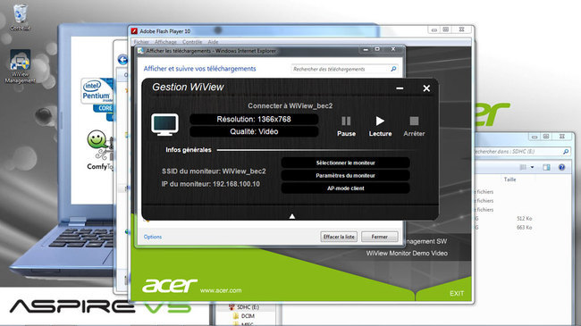
Task: Click the Qualité: Vidéo field
Action: point(254,131)
